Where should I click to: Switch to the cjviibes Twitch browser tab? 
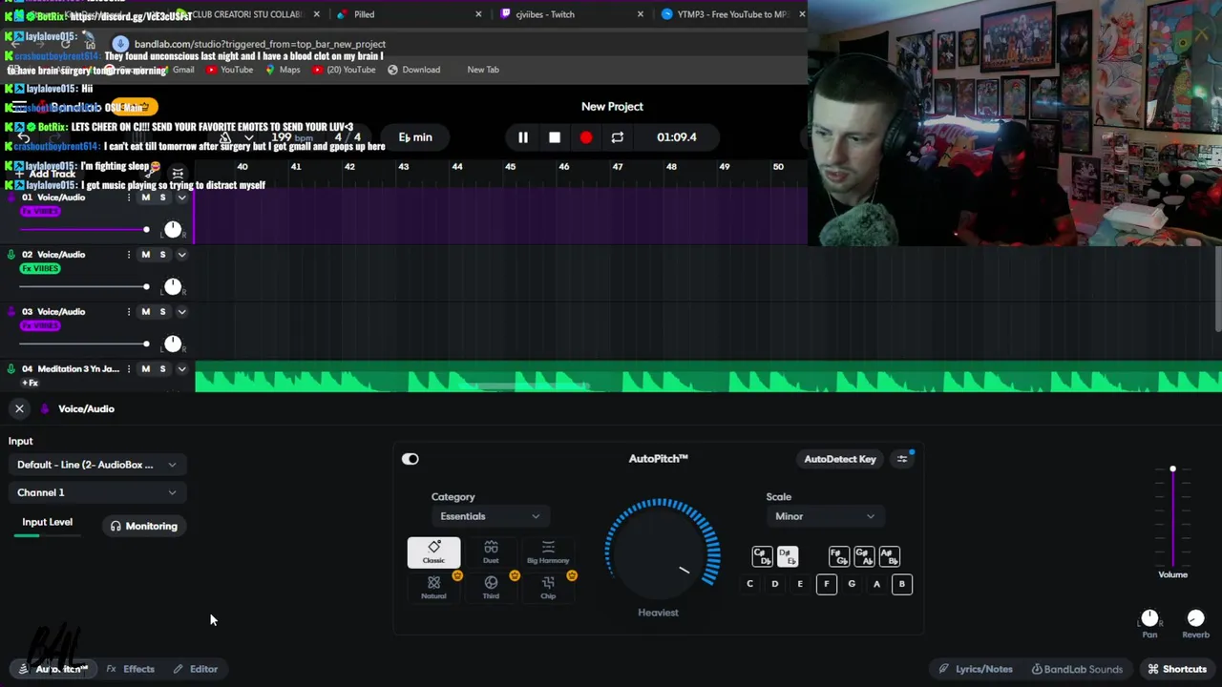tap(572, 14)
